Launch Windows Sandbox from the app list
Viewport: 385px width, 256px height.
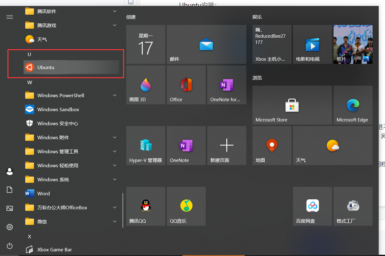pos(71,109)
